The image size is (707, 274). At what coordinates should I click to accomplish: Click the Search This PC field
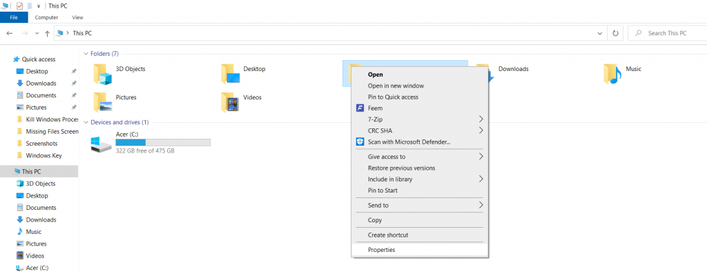(x=667, y=33)
